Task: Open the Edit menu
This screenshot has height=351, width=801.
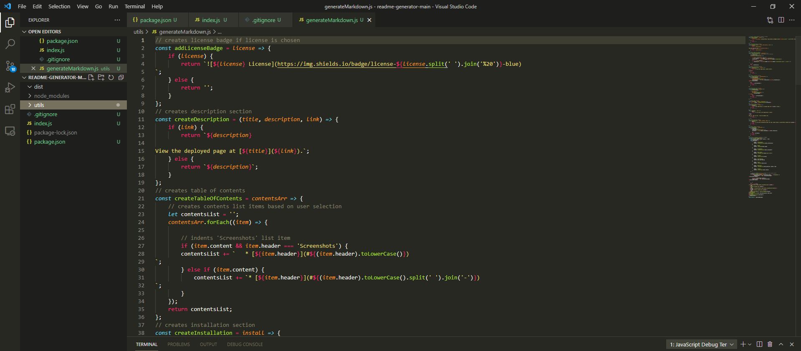Action: 37,6
